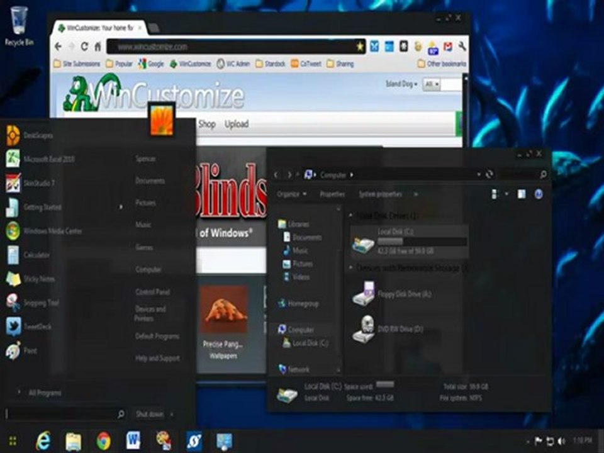Click the Chrome home icon

pyautogui.click(x=98, y=47)
